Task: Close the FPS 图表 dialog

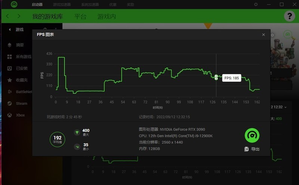Action: (263, 35)
